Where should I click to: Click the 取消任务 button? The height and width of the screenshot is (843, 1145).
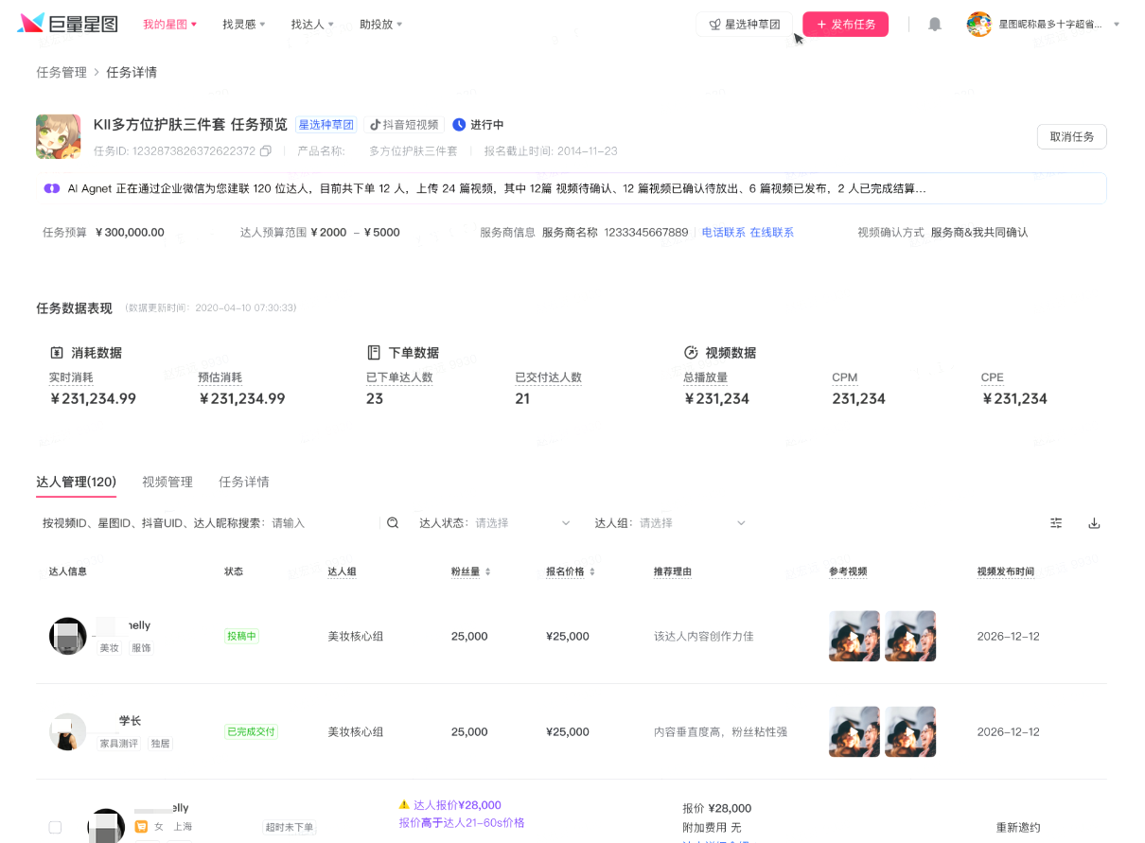[1071, 136]
